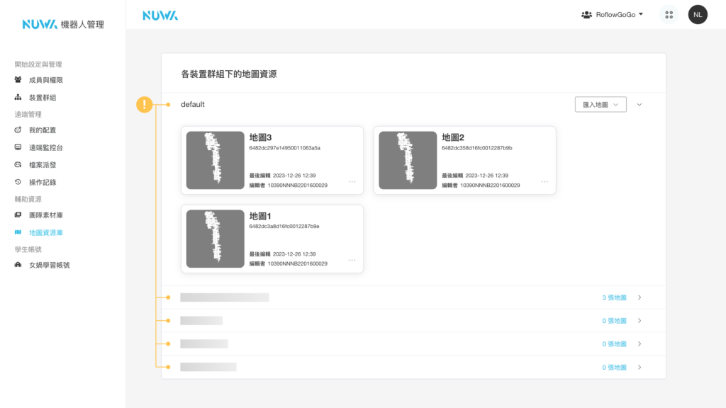Image resolution: width=726 pixels, height=408 pixels.
Task: Open more options for 地圖2 card
Action: [544, 182]
